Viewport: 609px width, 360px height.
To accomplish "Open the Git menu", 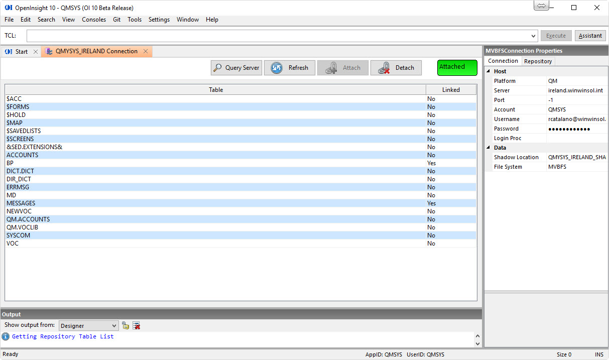I will click(116, 20).
